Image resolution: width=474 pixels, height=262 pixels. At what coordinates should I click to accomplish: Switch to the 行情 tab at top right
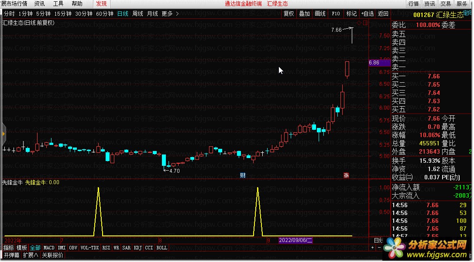tap(413, 3)
